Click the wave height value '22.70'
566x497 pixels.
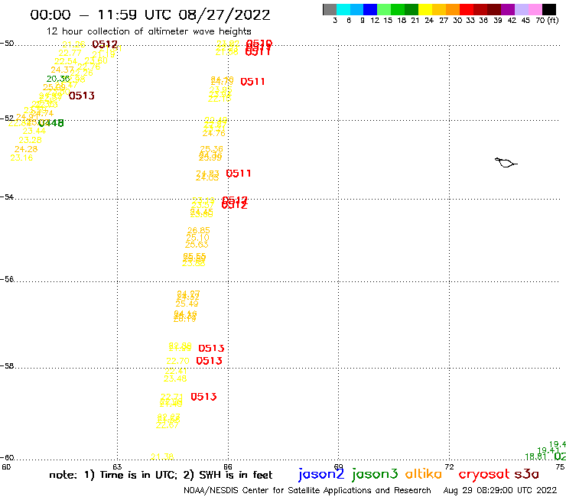point(177,361)
